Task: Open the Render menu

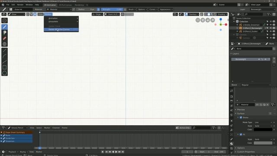Action: tap(20, 5)
